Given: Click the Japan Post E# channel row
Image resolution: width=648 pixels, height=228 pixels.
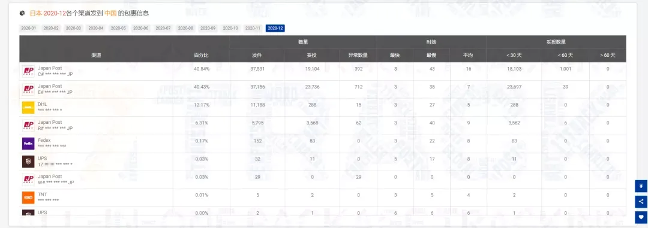Looking at the screenshot, I should [323, 90].
